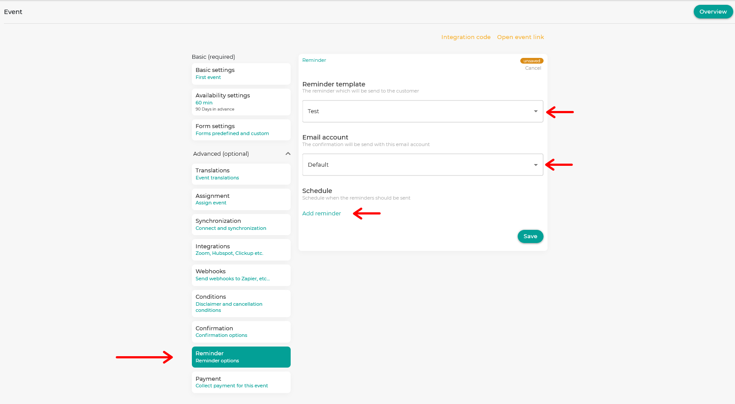Open the Assignment section

coord(241,199)
